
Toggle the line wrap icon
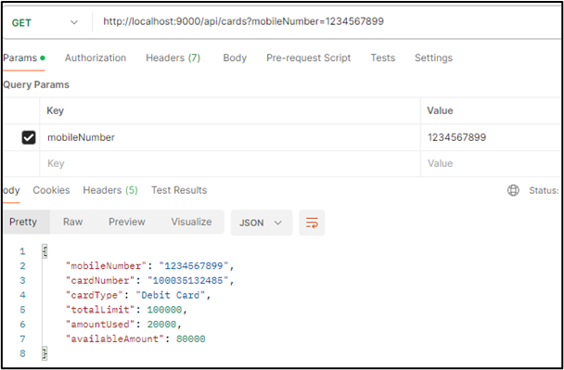(312, 223)
